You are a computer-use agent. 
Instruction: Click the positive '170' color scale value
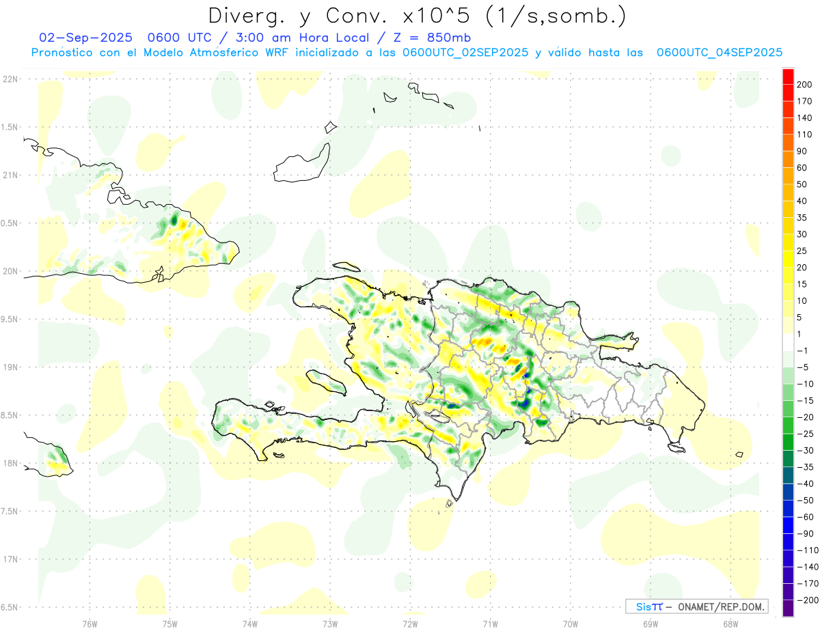tap(804, 101)
